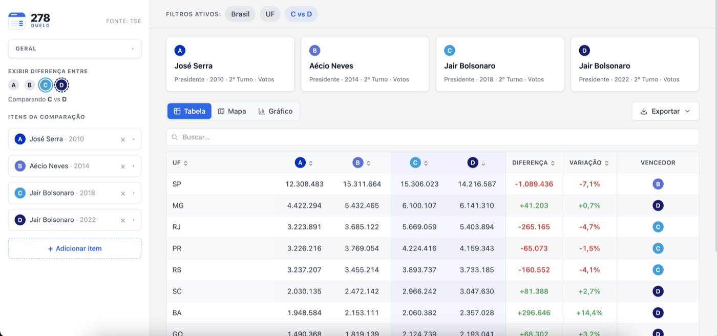Screen dimensions: 717x336
Task: Select circle A in difference selector
Action: 14,85
